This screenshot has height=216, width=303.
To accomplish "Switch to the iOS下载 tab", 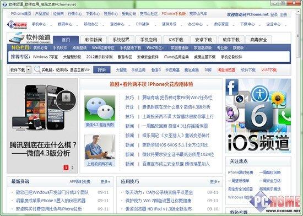I will [176, 40].
